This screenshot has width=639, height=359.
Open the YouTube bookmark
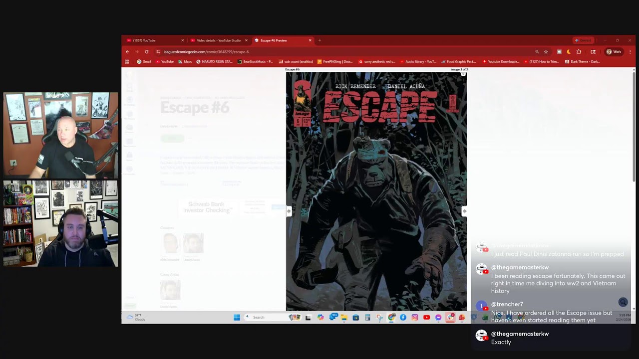tap(164, 62)
